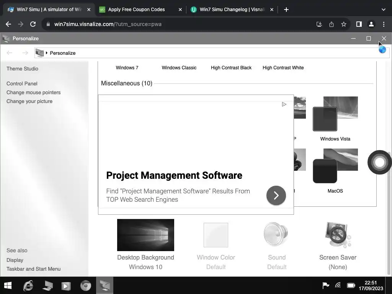Image resolution: width=392 pixels, height=294 pixels.
Task: Click the floating round assistant button
Action: pos(379,162)
